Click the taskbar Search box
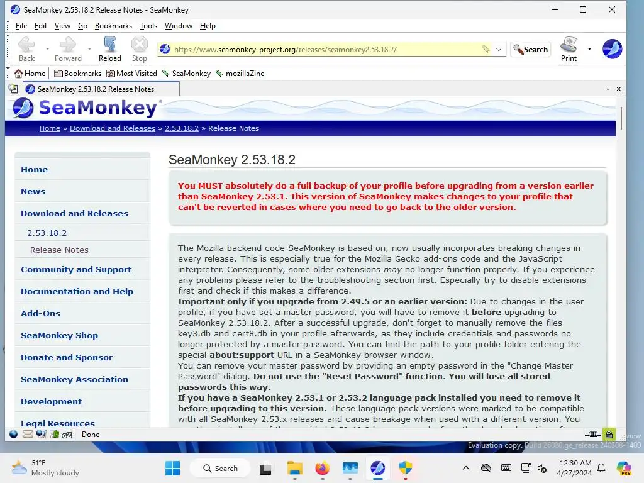 (219, 468)
